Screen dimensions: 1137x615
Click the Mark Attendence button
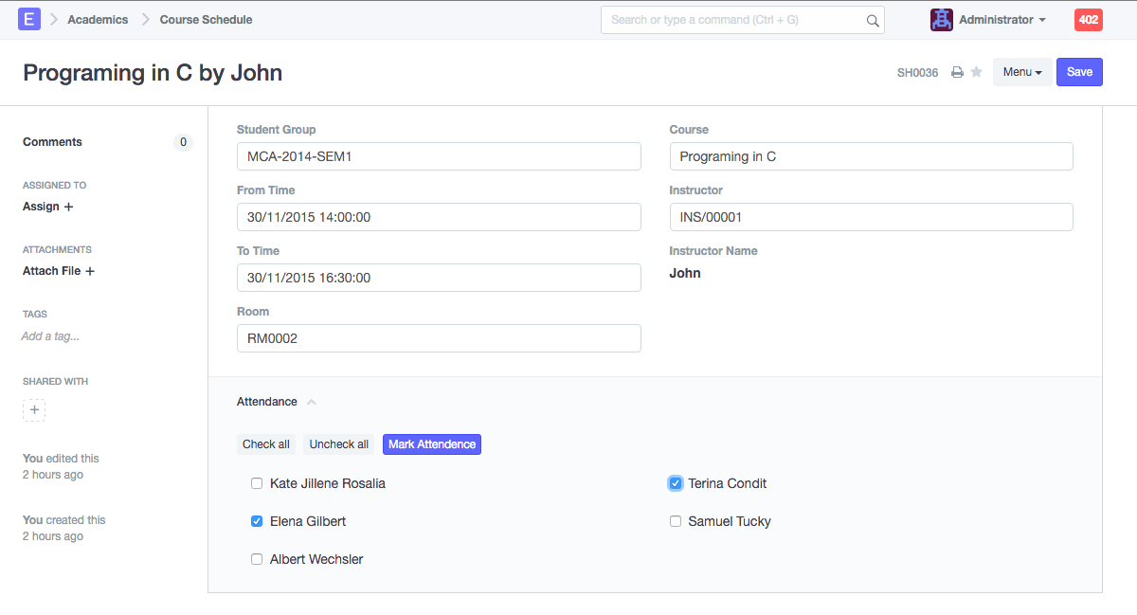point(432,444)
